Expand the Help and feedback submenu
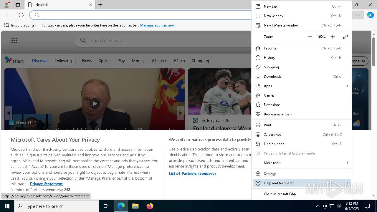Viewport: 377px width, 212px height. click(x=302, y=183)
